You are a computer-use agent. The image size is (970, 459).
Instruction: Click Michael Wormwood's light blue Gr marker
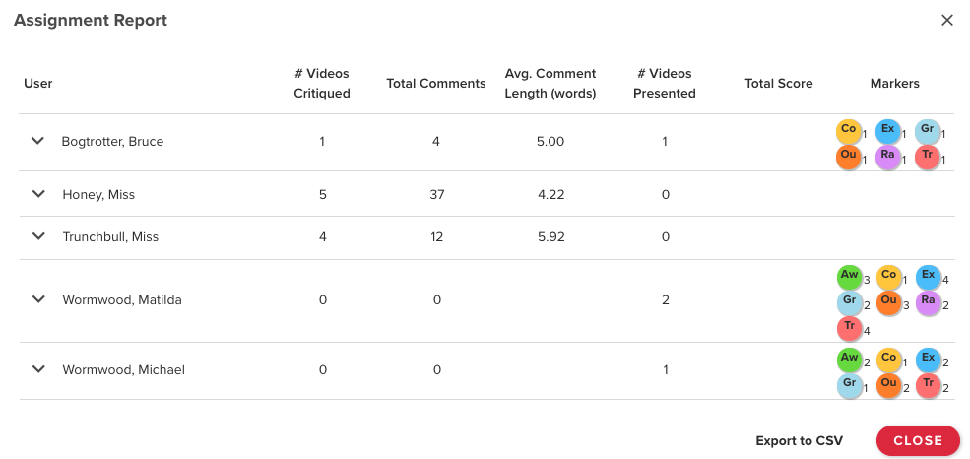click(850, 386)
